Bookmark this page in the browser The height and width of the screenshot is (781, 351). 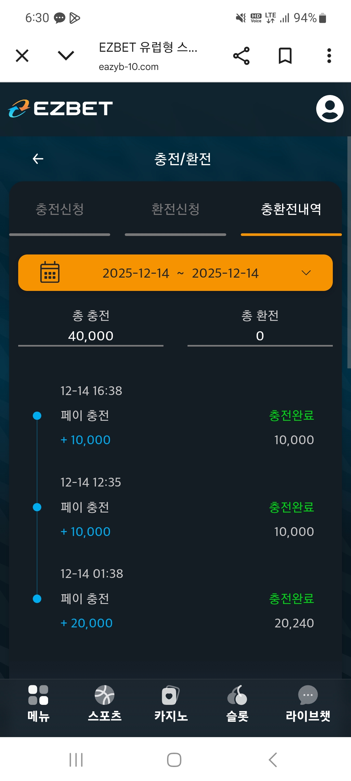tap(285, 56)
